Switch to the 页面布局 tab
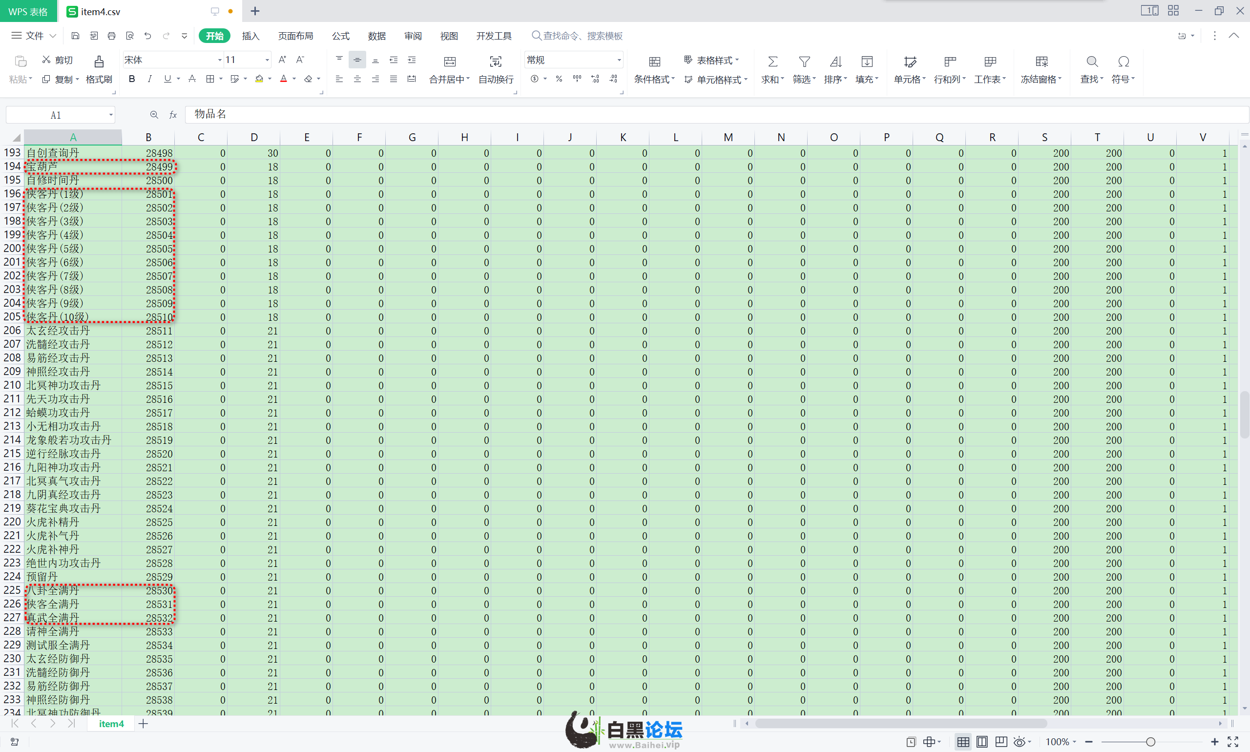The image size is (1250, 752). click(x=295, y=36)
